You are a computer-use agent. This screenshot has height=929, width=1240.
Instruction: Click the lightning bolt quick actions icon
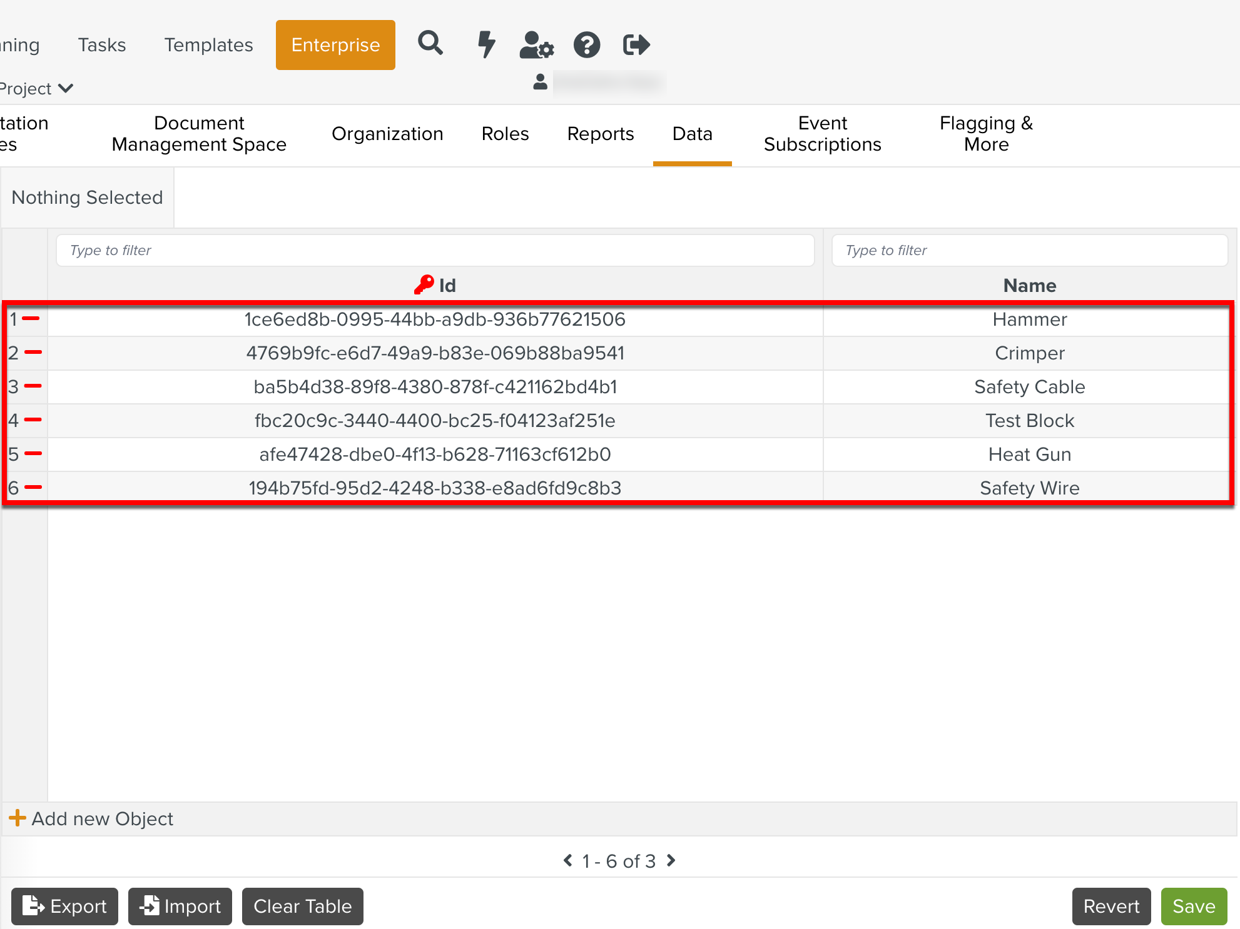(486, 44)
